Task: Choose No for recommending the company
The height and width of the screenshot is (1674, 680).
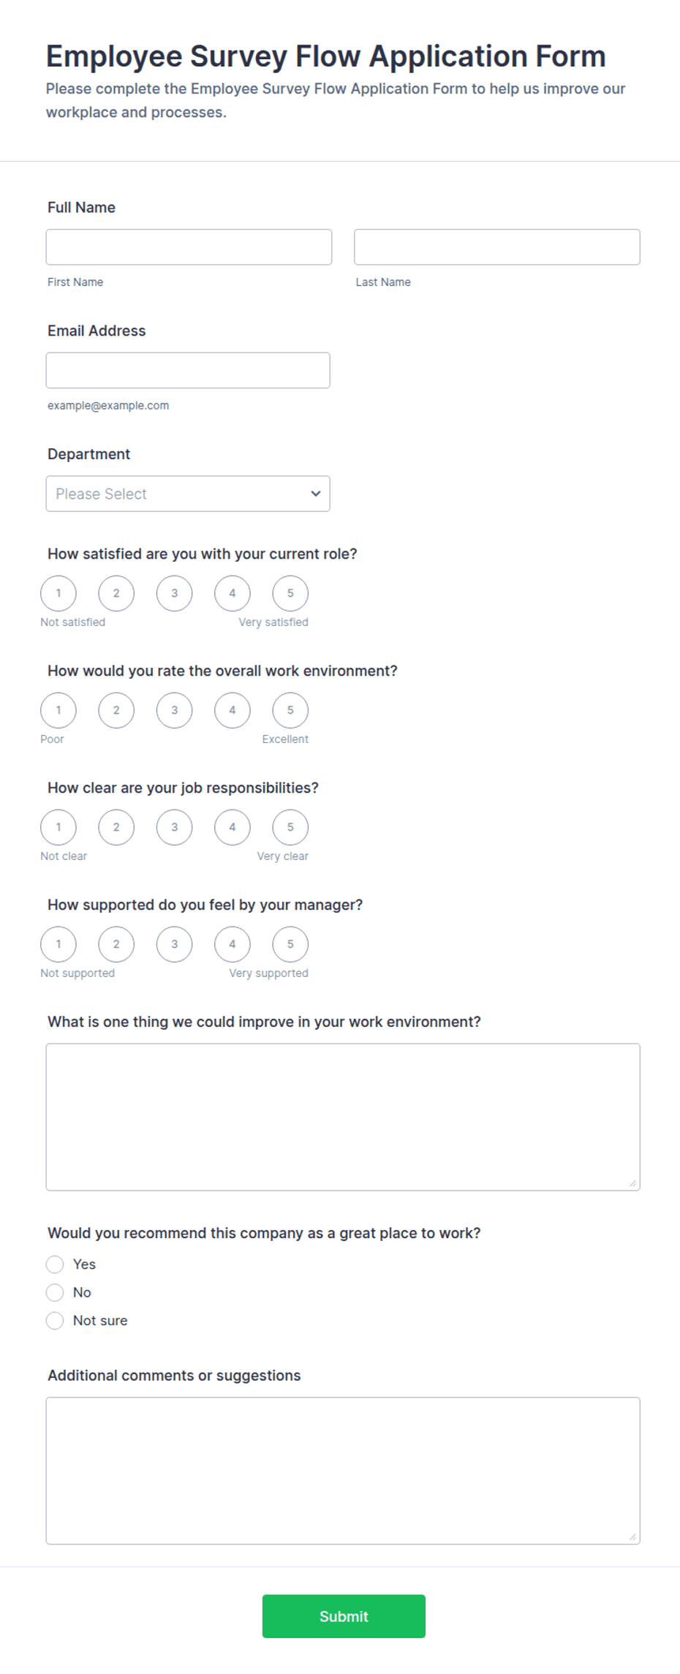Action: (55, 1292)
